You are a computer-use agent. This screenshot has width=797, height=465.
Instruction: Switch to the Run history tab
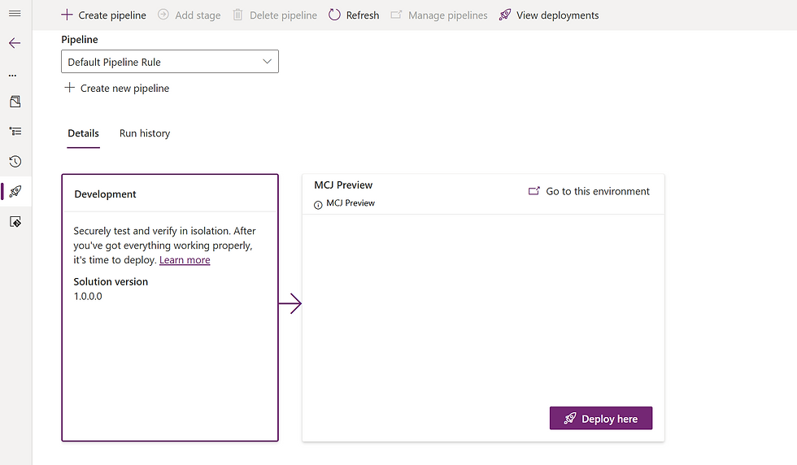point(145,133)
